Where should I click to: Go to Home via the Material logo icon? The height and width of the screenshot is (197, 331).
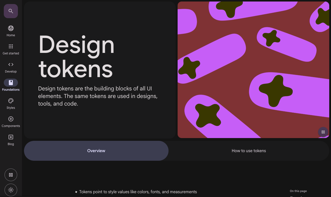tap(11, 28)
